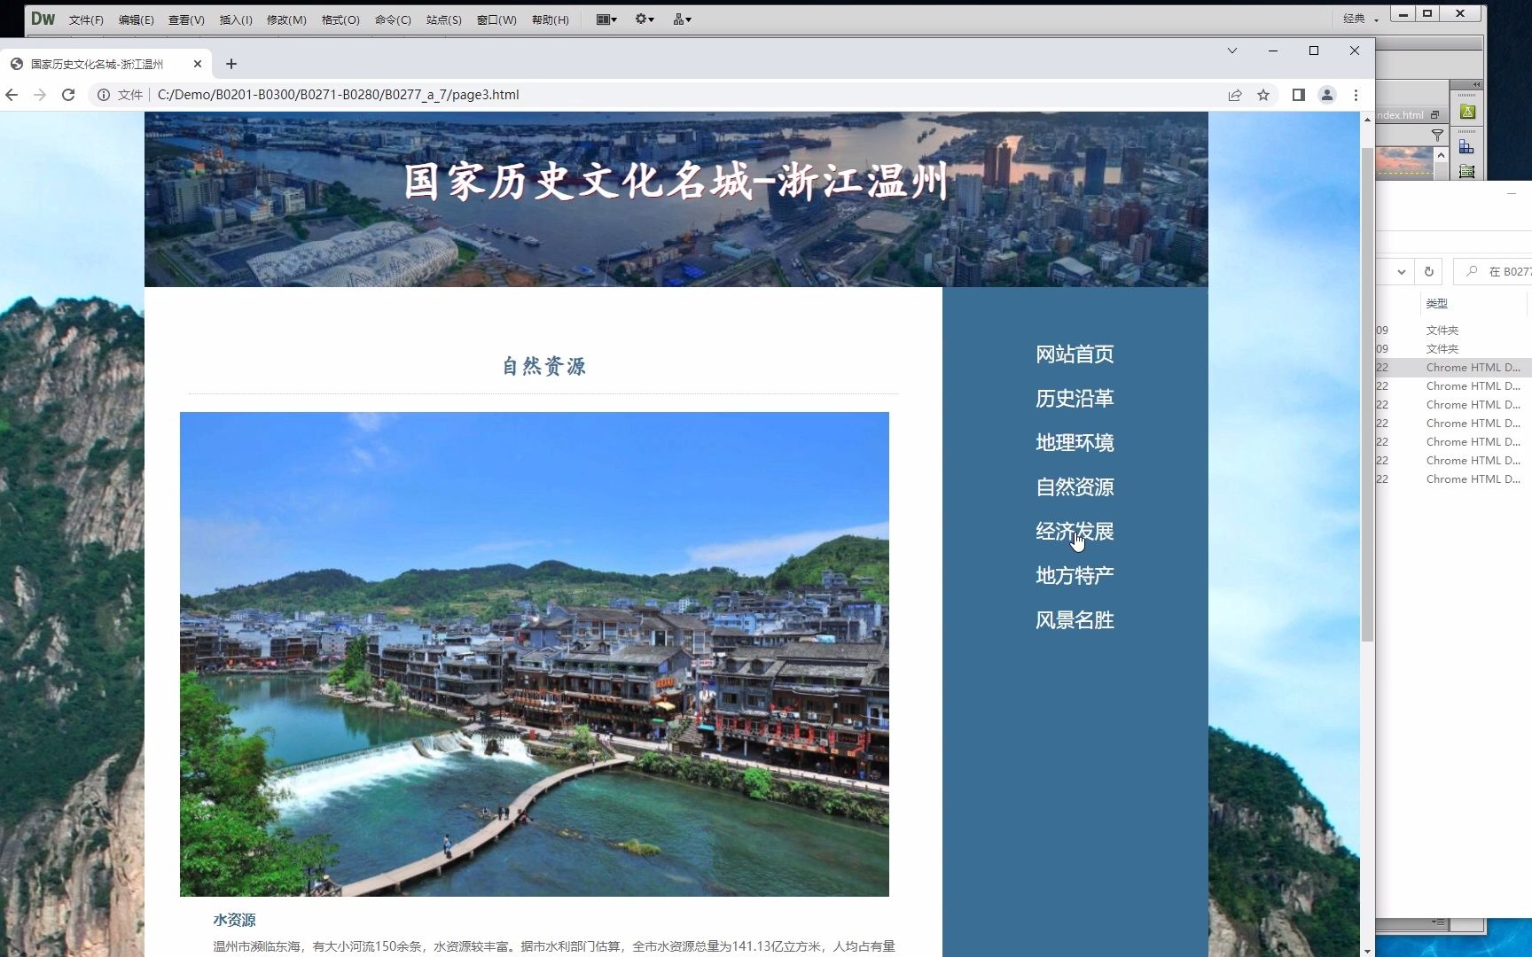
Task: Select the 国家历史文化名城-浙江温州 browser tab
Action: coord(98,63)
